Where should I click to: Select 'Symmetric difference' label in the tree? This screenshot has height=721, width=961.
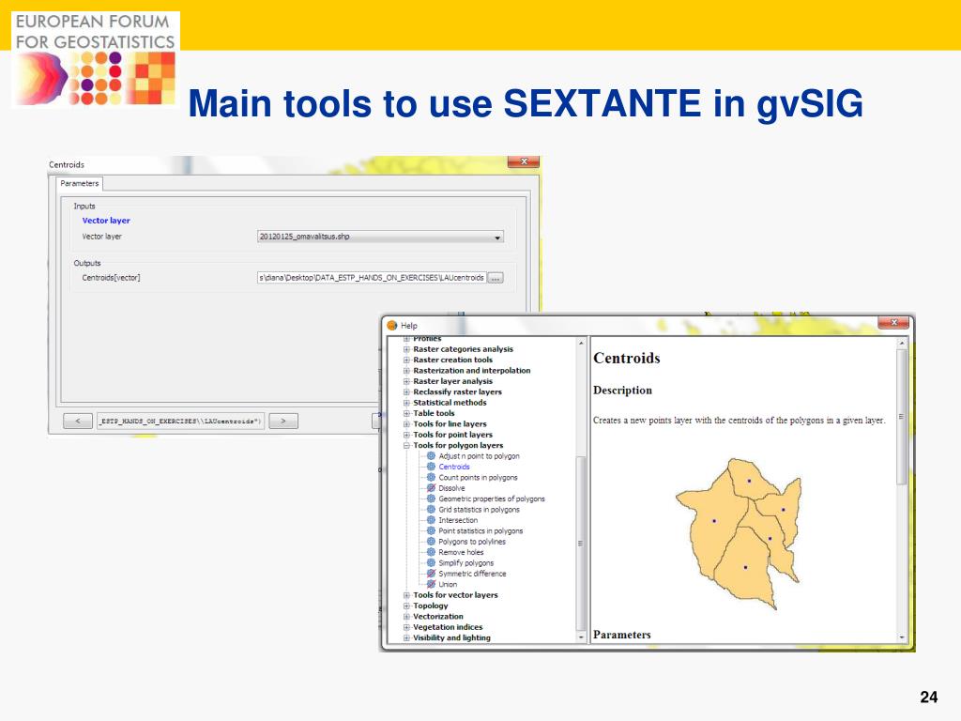(x=473, y=574)
